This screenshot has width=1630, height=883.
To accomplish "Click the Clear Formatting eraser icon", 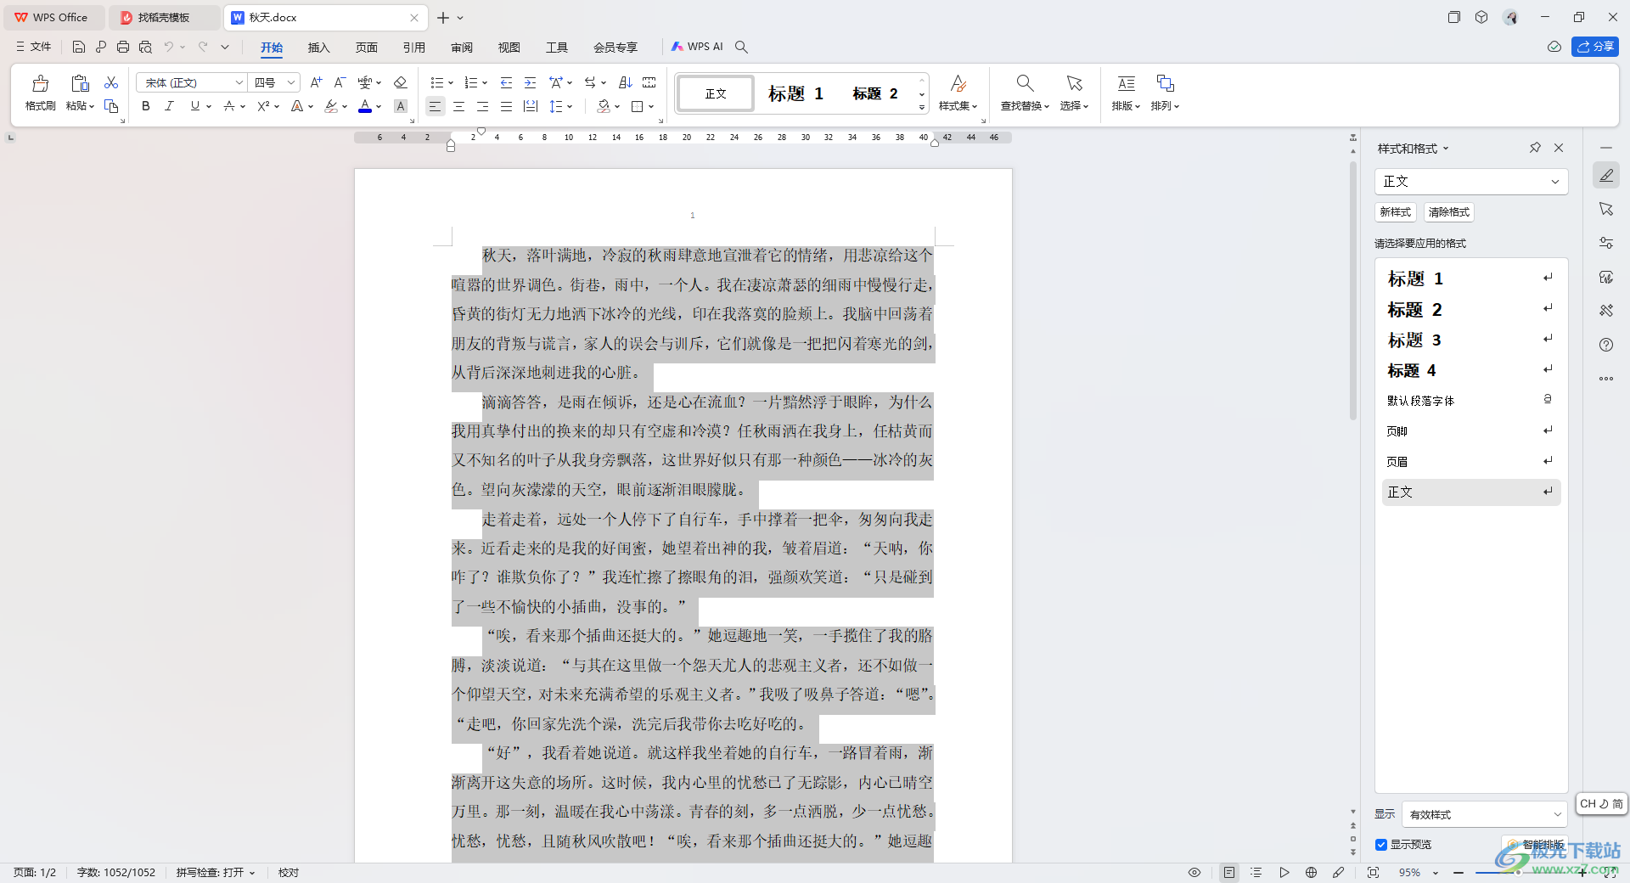I will click(x=401, y=82).
